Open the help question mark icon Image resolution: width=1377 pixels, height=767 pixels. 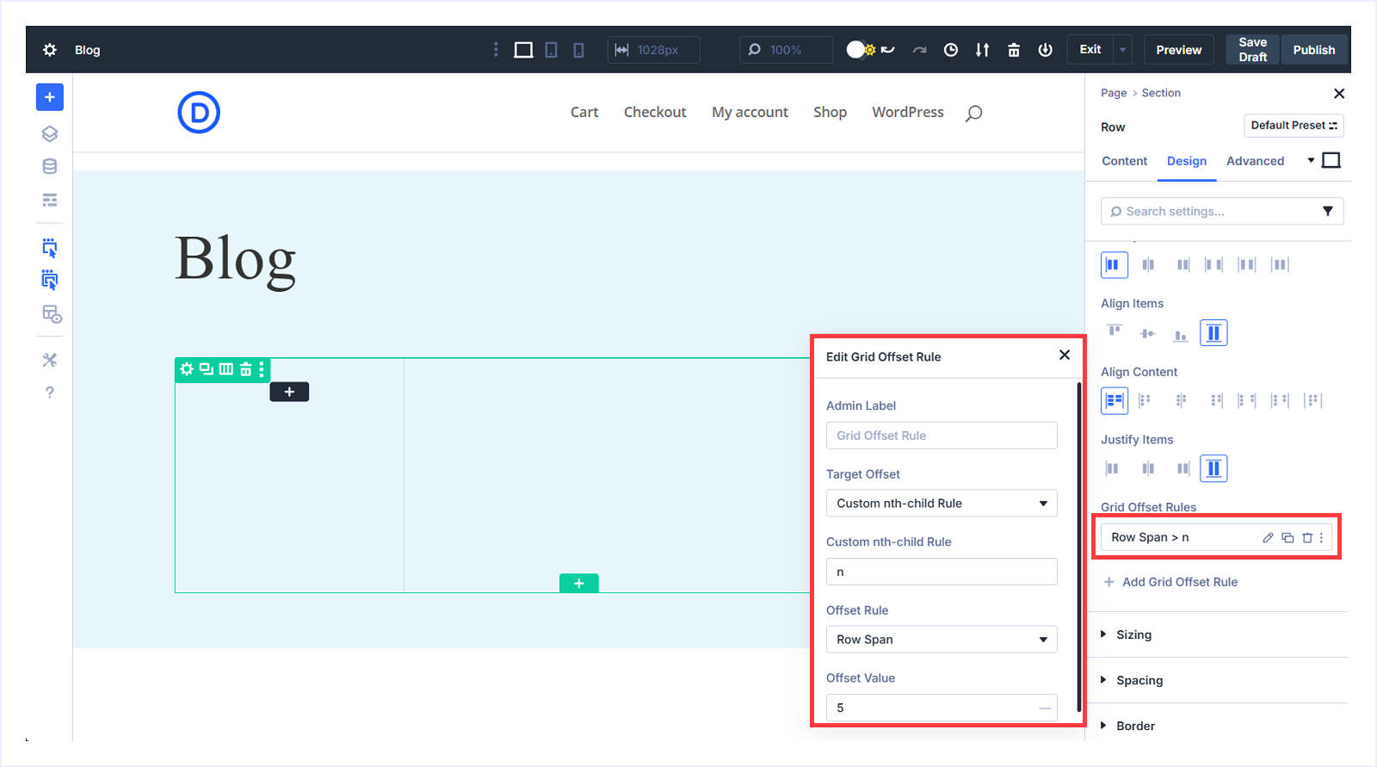tap(50, 393)
